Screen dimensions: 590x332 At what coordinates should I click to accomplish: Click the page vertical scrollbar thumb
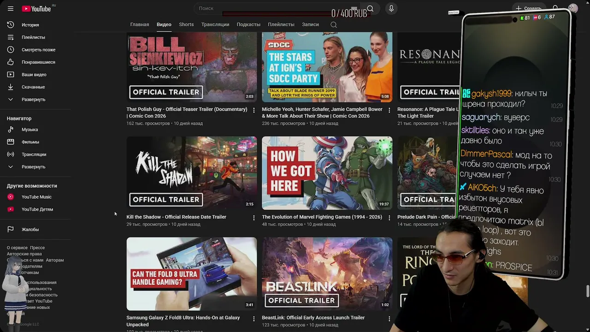(588, 291)
